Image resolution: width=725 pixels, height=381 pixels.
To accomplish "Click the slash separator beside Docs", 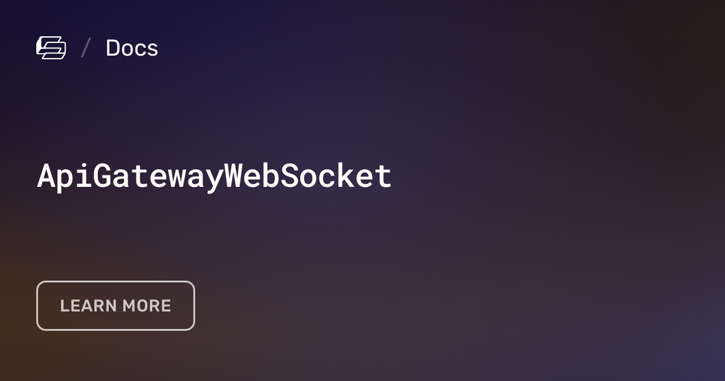I will (x=86, y=48).
